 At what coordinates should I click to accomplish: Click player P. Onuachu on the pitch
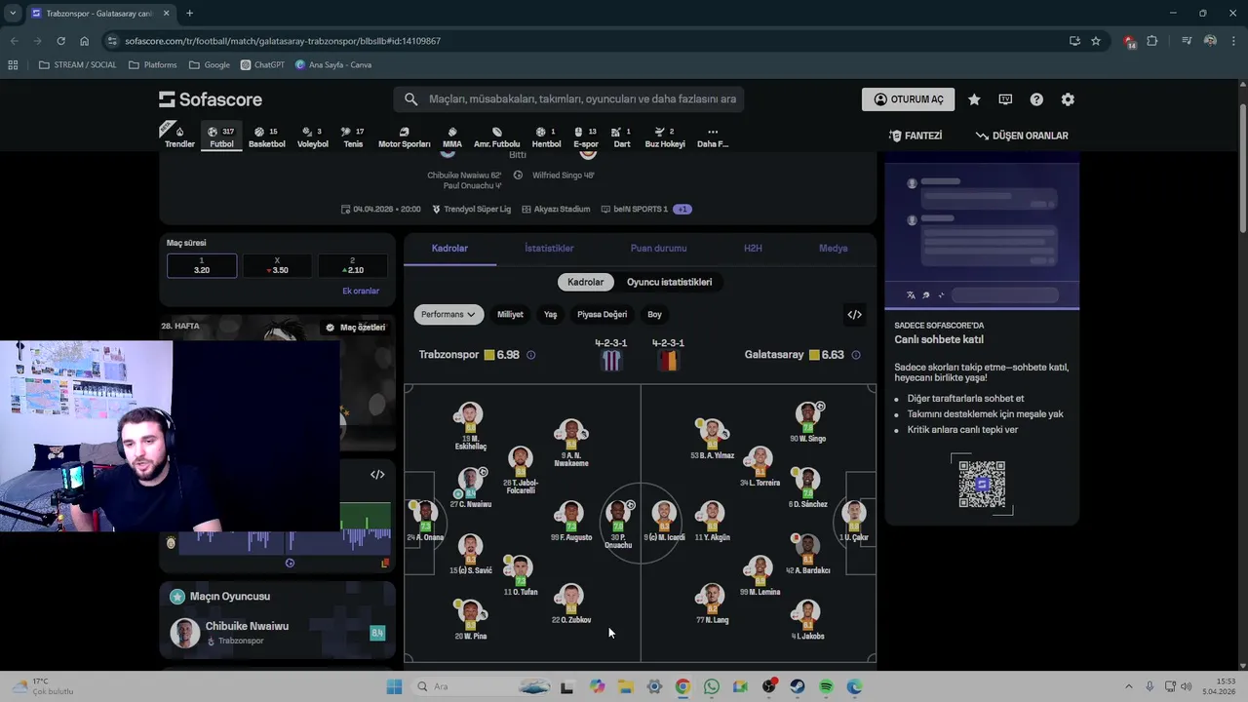click(x=618, y=525)
